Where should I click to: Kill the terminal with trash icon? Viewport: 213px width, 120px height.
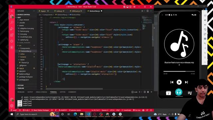[x=148, y=92]
